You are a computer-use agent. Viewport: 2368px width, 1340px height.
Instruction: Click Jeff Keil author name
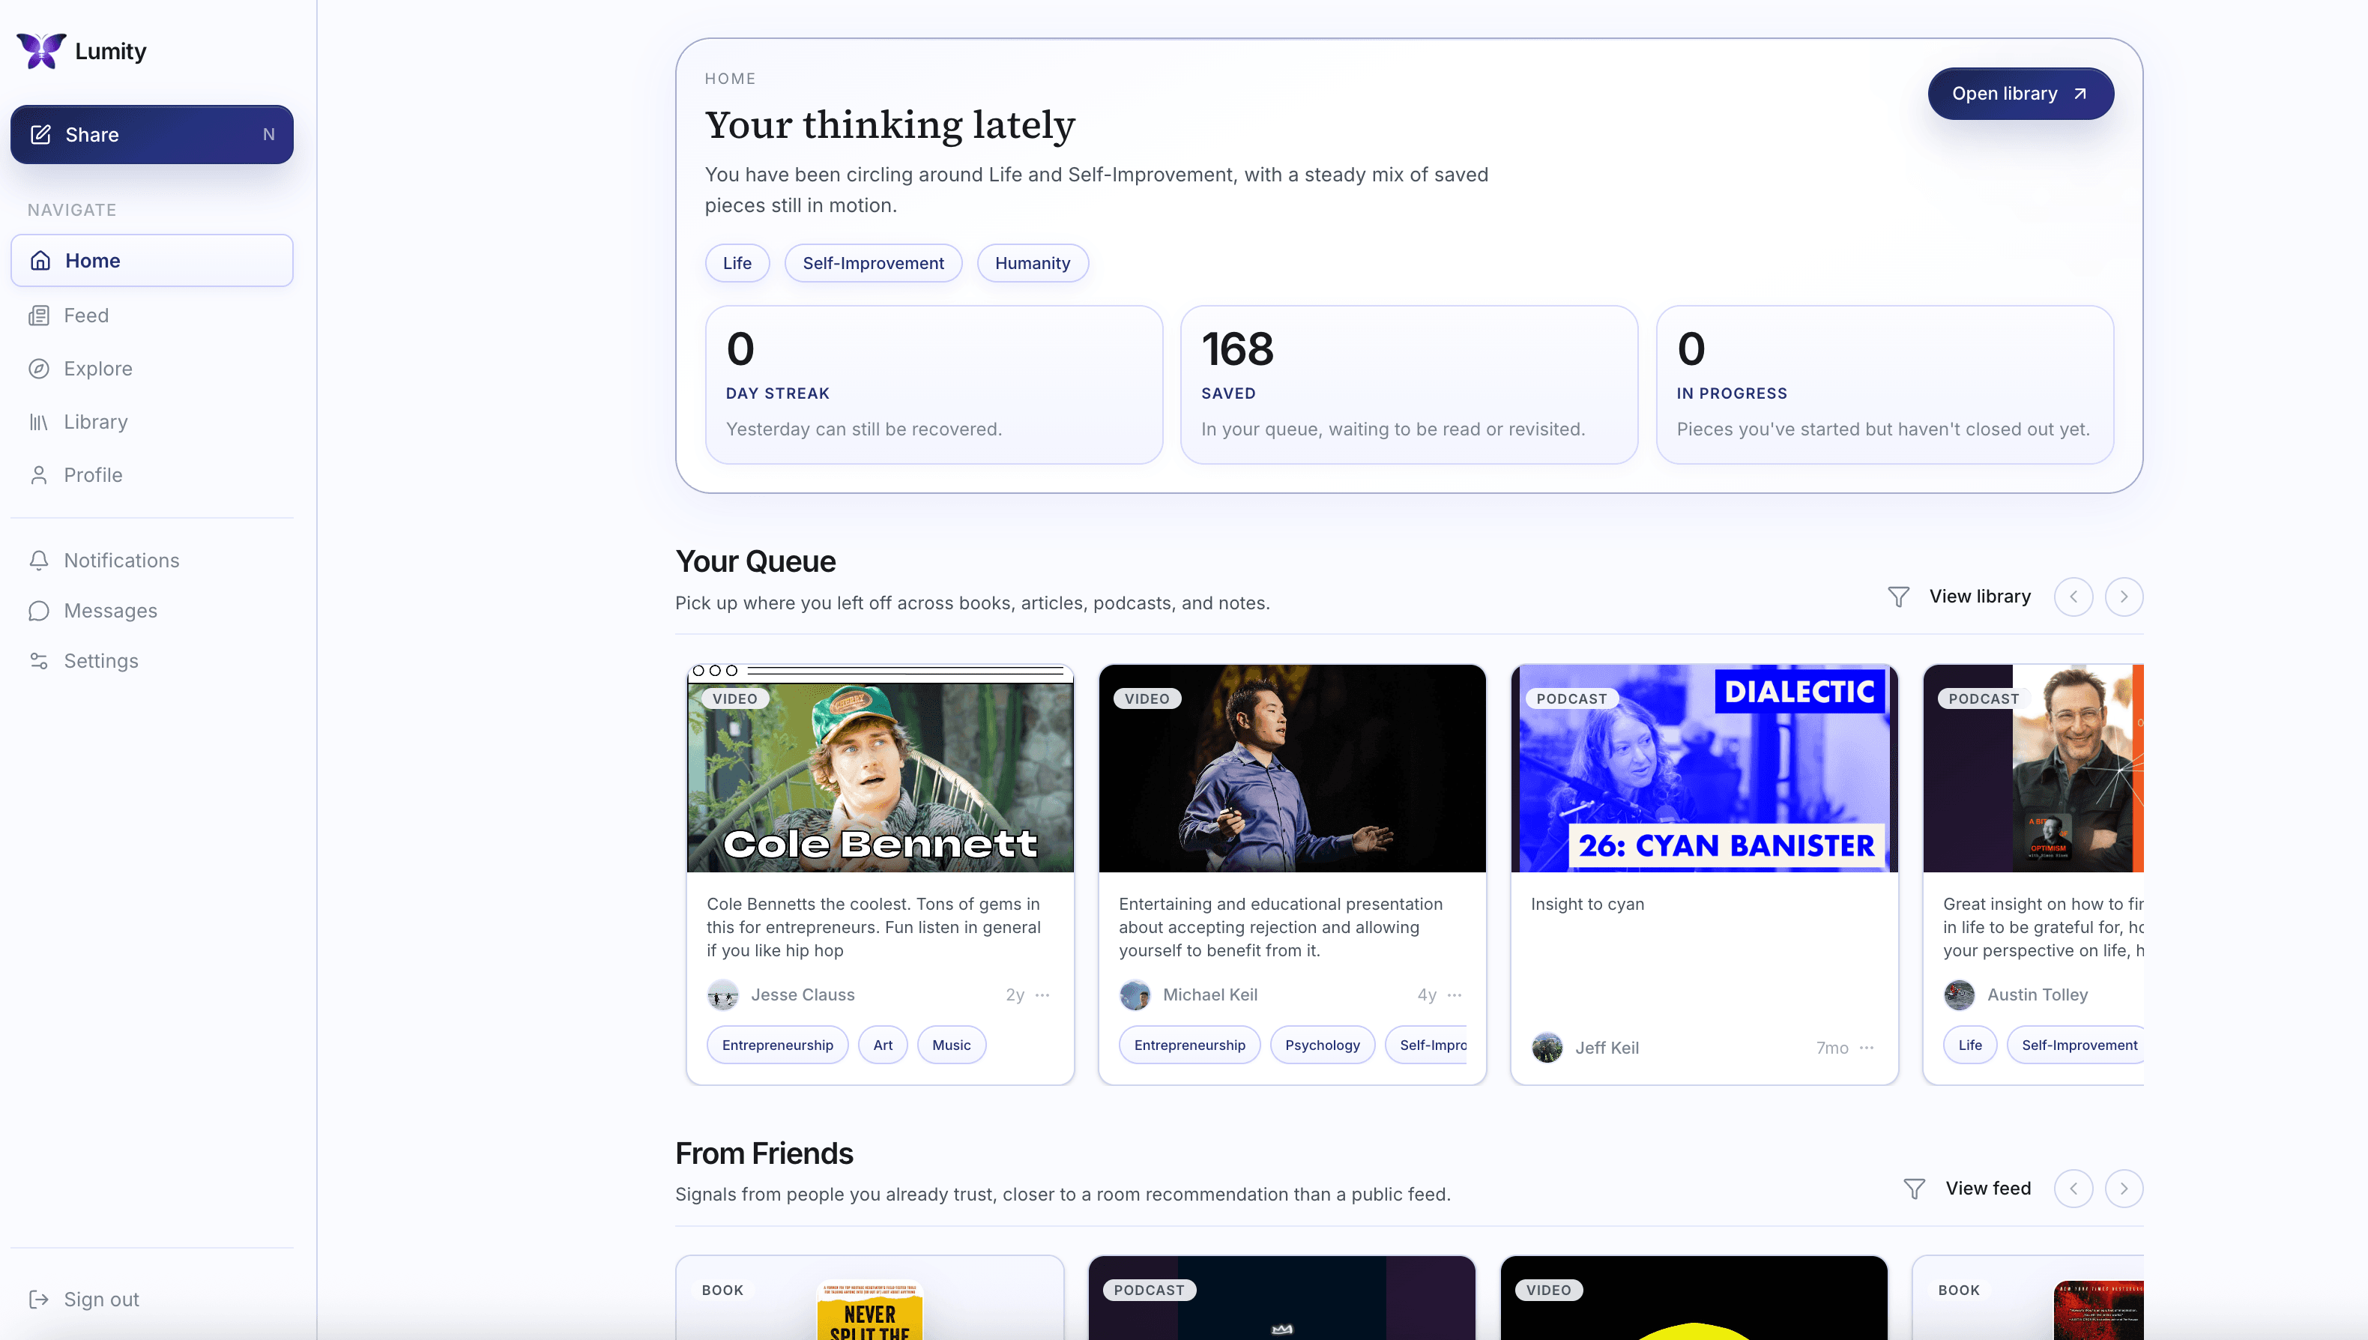coord(1606,1048)
